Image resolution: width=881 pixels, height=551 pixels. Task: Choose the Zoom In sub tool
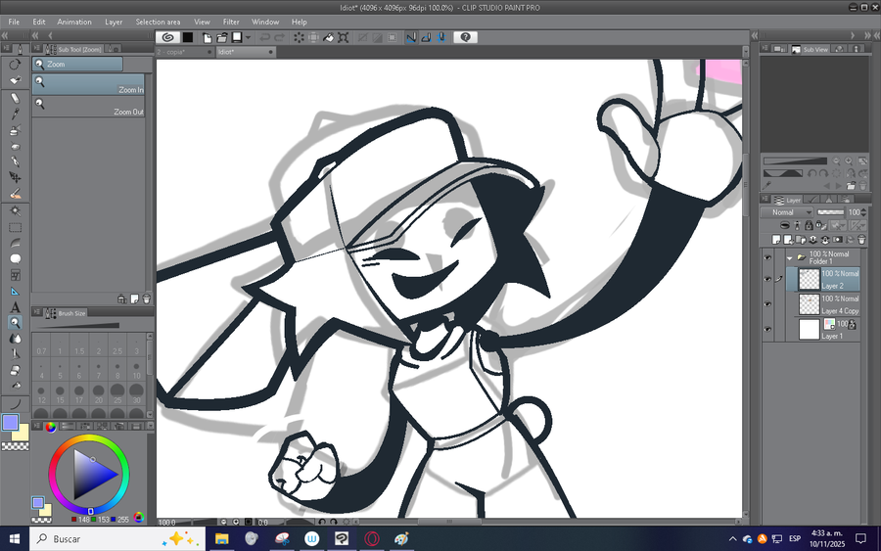tap(88, 84)
